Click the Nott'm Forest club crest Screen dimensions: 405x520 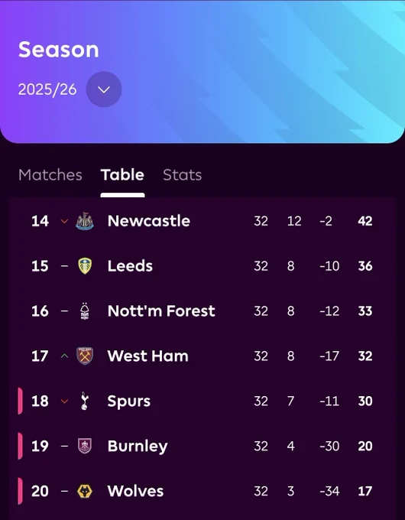85,311
